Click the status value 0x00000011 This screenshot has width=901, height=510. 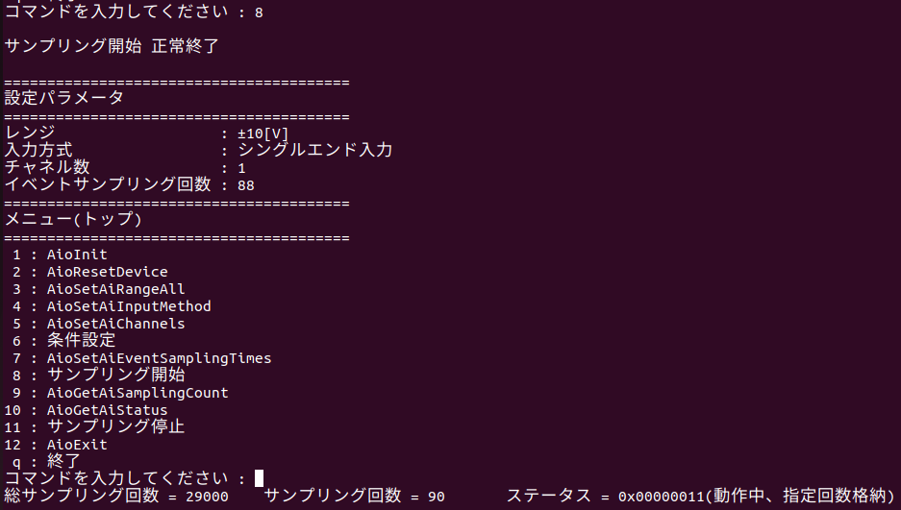[x=662, y=496]
